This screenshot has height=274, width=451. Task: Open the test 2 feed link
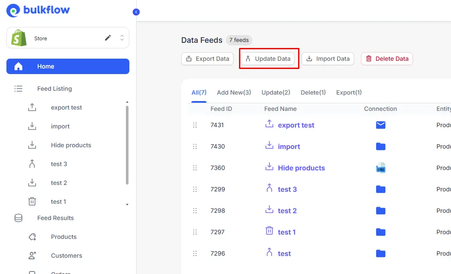pyautogui.click(x=286, y=210)
